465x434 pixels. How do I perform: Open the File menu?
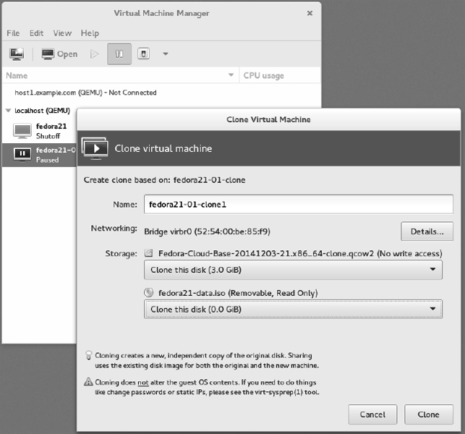coord(13,33)
